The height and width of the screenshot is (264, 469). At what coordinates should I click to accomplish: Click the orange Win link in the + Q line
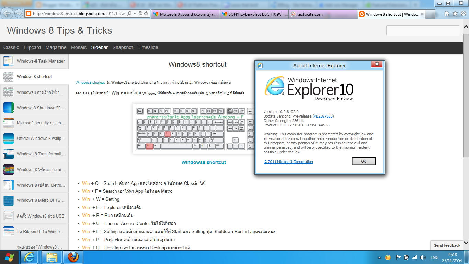point(86,183)
